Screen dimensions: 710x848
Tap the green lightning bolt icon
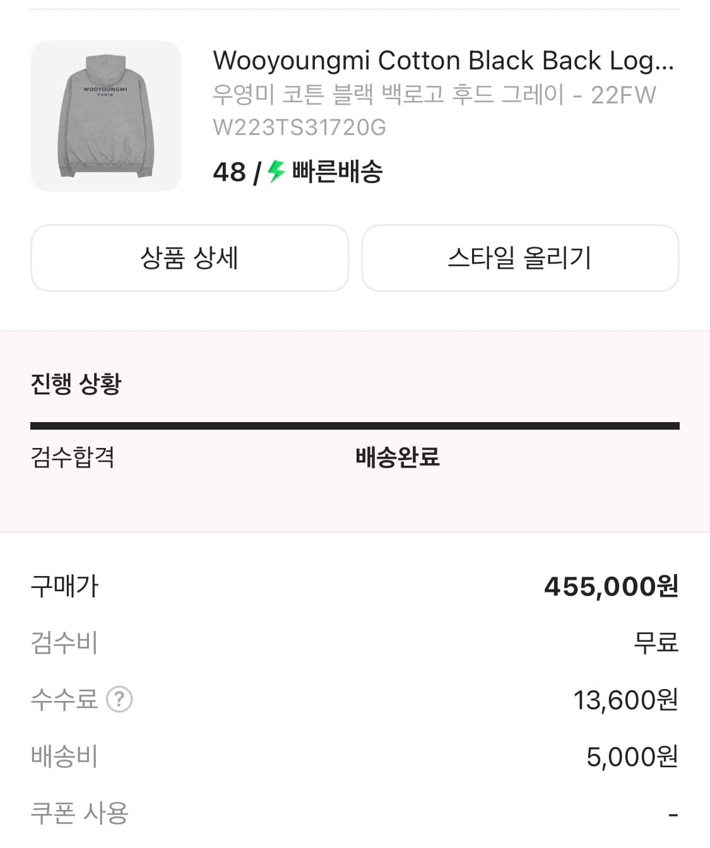(x=276, y=172)
